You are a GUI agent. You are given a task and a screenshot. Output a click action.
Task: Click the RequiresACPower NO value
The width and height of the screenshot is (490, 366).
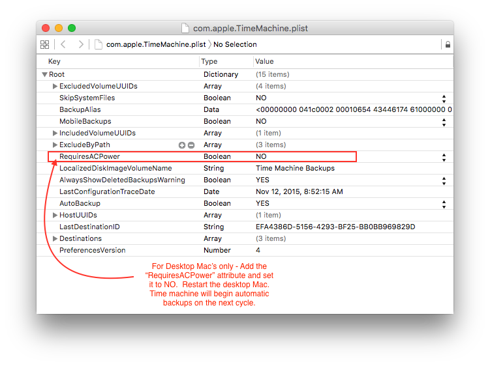point(261,157)
